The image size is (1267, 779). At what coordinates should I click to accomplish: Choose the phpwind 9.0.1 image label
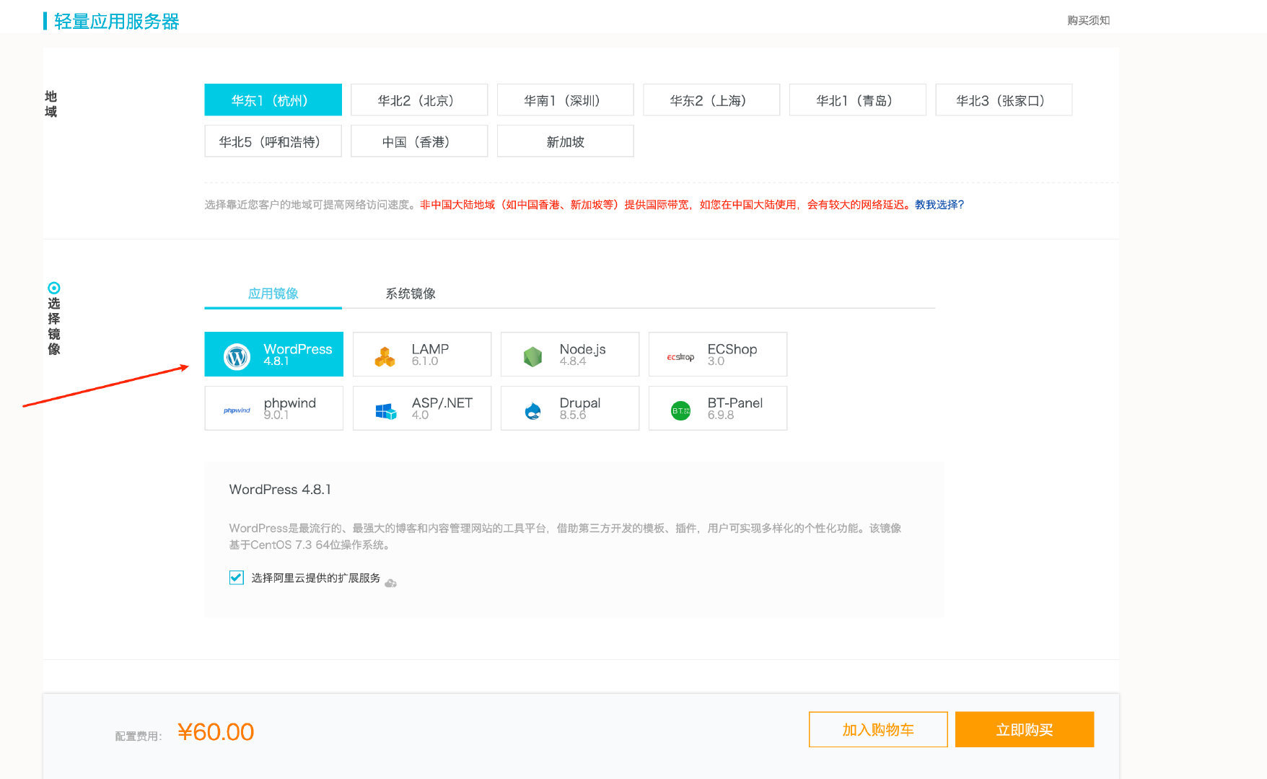tap(290, 408)
